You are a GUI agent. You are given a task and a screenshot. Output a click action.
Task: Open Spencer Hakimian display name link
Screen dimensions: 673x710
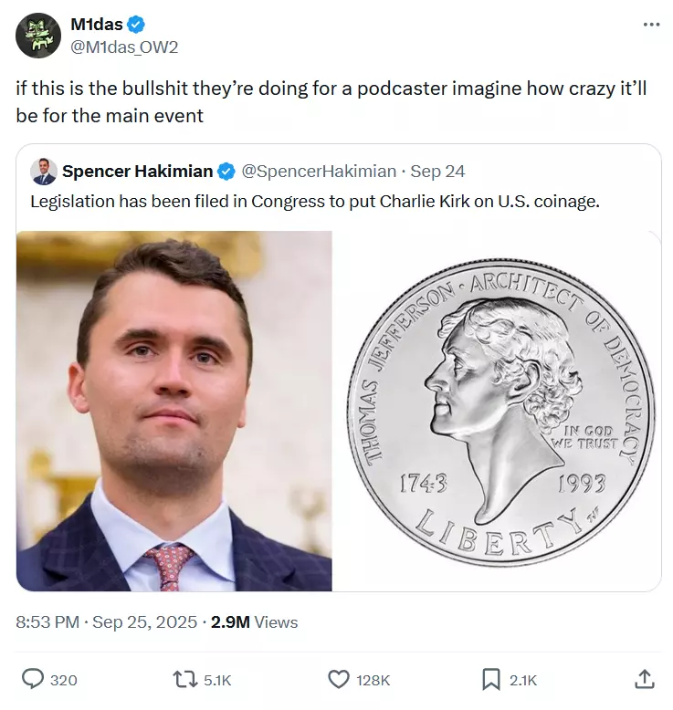point(137,172)
